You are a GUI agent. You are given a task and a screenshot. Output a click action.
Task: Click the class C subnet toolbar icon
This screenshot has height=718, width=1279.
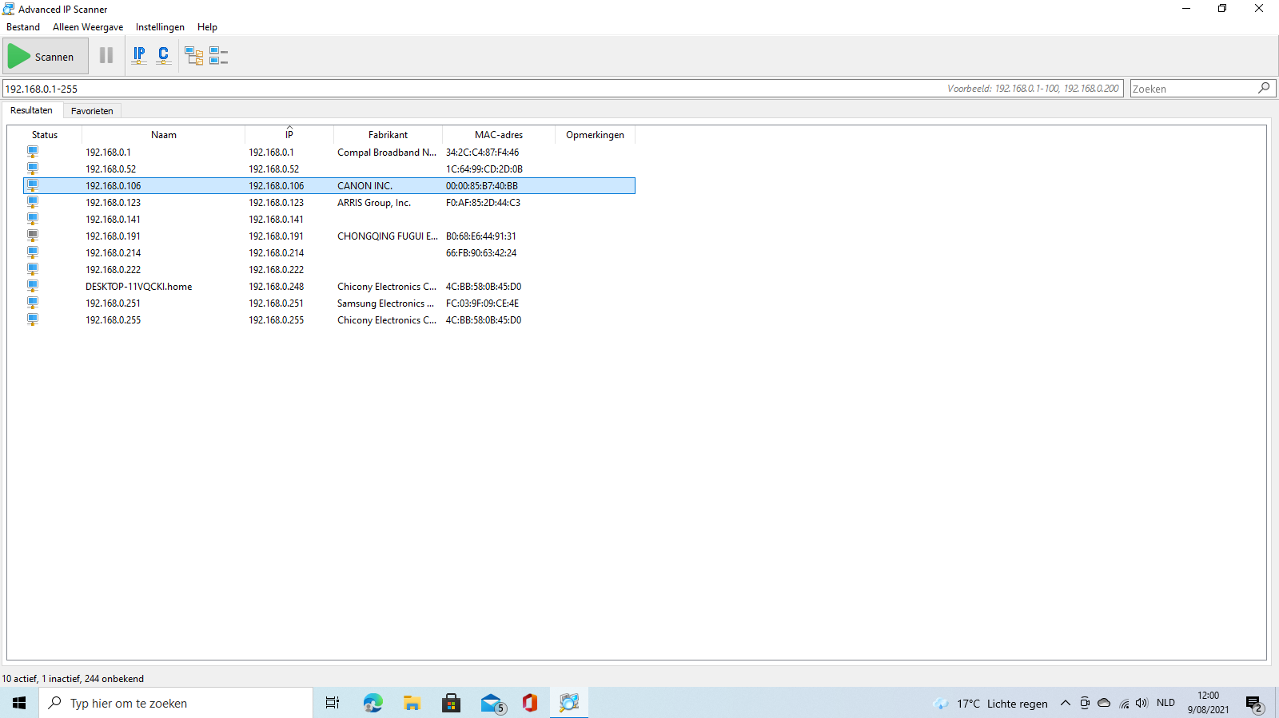pos(163,56)
